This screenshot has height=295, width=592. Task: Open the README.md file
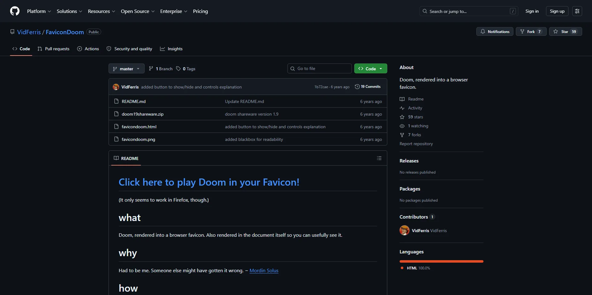pyautogui.click(x=134, y=101)
